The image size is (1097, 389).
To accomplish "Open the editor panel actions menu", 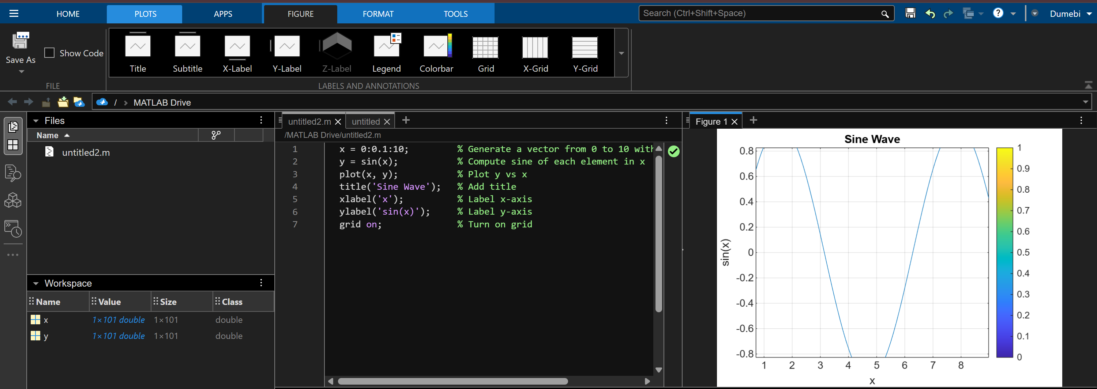I will [666, 120].
